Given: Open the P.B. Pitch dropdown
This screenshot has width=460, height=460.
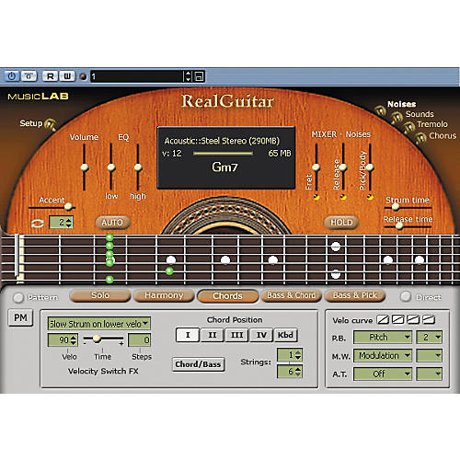Looking at the screenshot, I should [383, 338].
